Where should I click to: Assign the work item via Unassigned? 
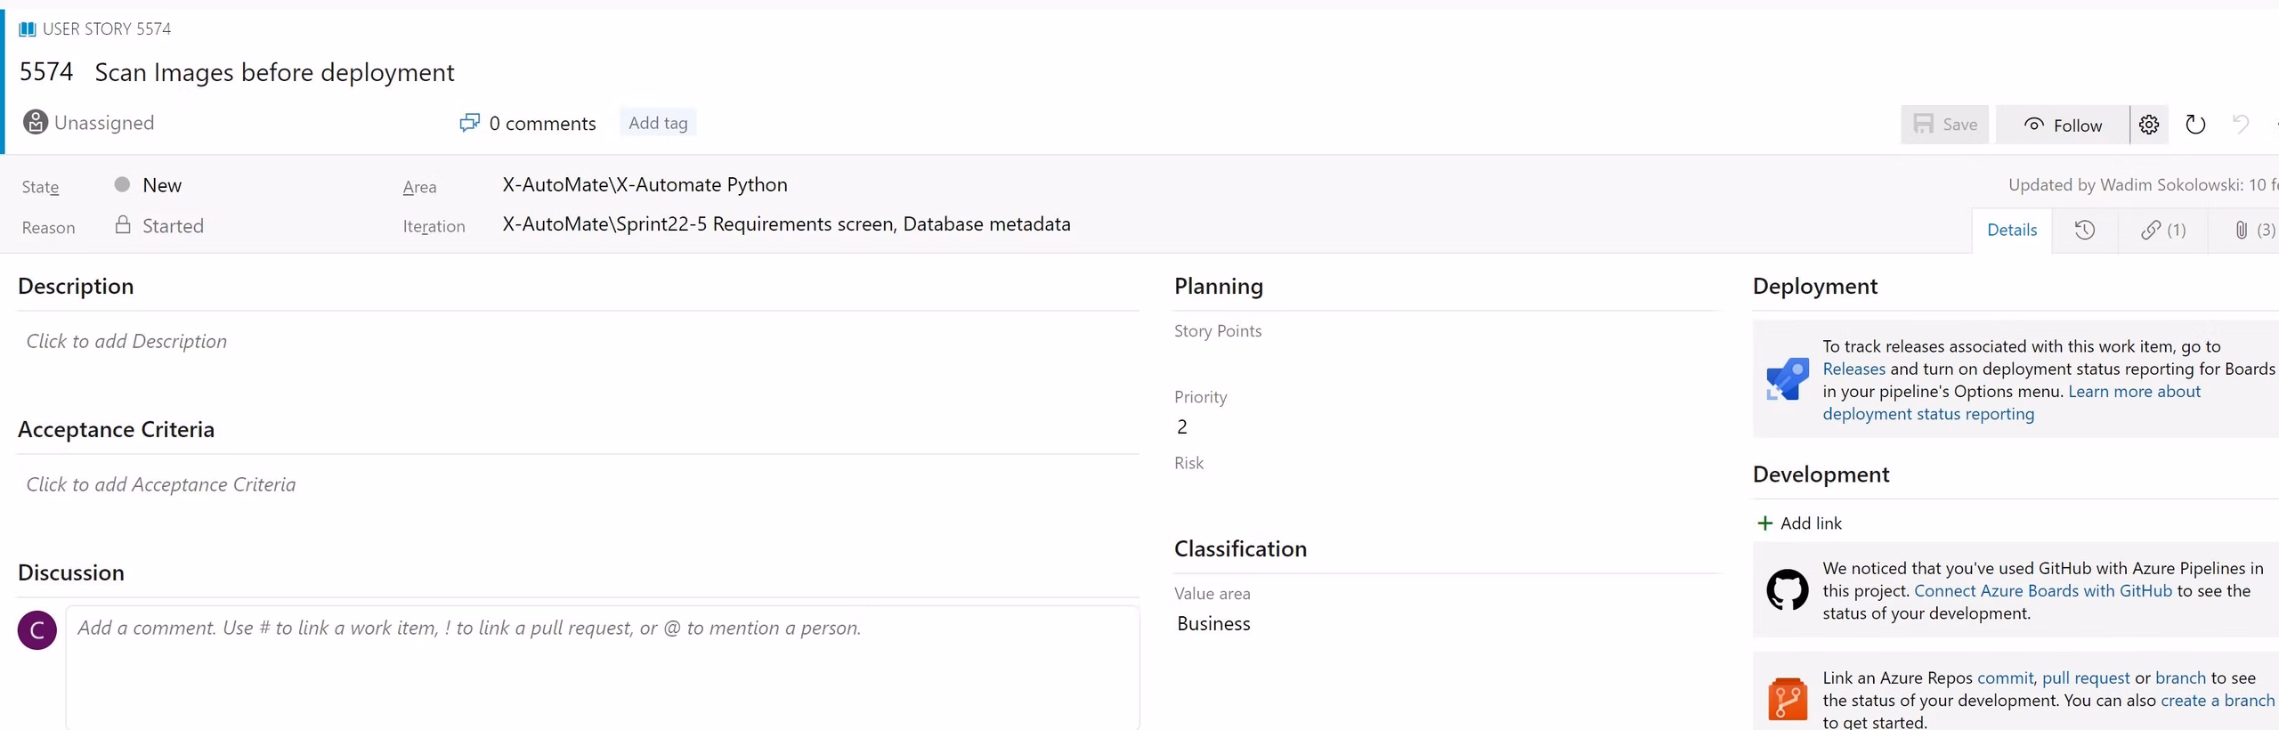[104, 123]
